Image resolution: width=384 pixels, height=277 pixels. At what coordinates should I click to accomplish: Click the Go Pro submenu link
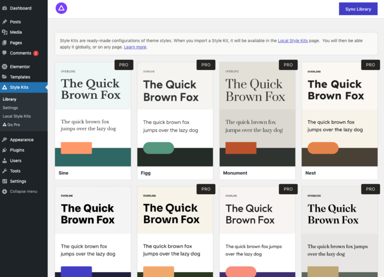point(13,125)
